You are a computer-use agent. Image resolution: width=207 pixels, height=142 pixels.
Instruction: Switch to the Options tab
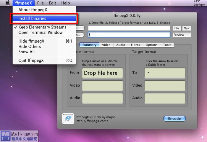[x=151, y=45]
